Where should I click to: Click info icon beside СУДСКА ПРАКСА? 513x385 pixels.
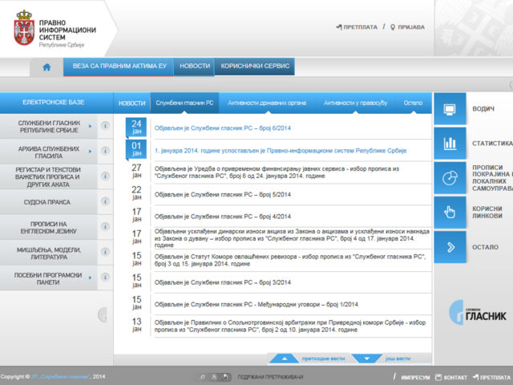tap(105, 202)
